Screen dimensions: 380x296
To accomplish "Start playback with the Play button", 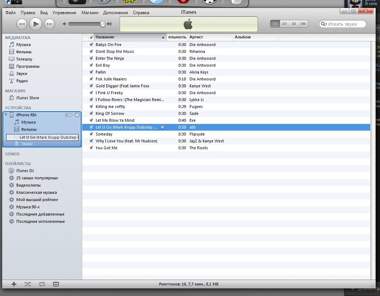I will tap(36, 24).
